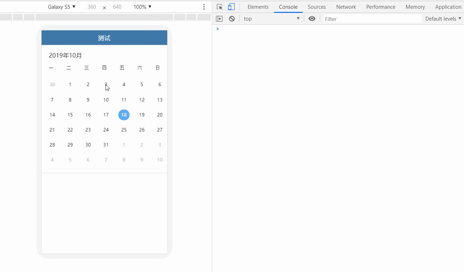Click the 360 width field
Viewport: 464px width, 272px height.
(x=92, y=7)
